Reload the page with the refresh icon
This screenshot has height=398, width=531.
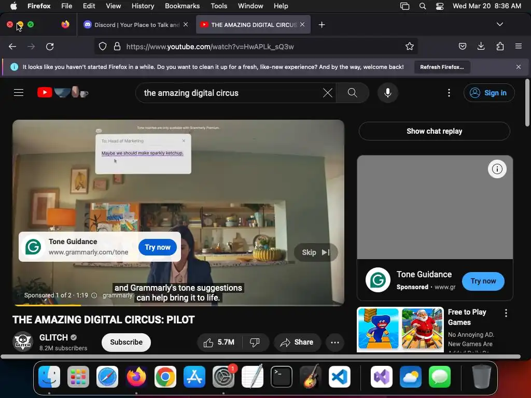coord(50,47)
